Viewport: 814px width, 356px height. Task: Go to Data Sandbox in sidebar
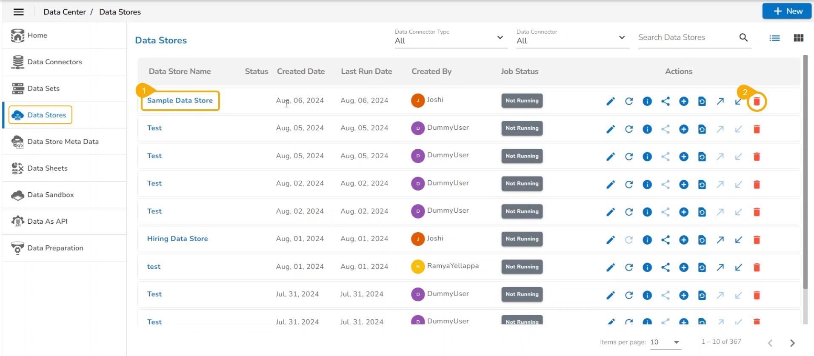click(x=51, y=195)
